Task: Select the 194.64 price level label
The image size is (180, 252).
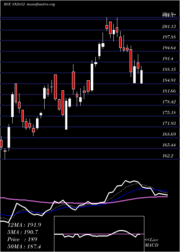Action: pyautogui.click(x=169, y=48)
